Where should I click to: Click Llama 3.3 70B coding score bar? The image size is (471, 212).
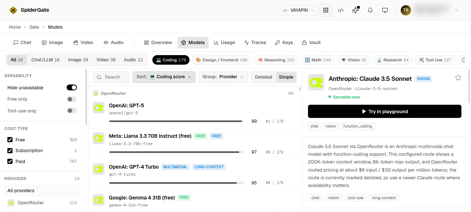point(176,152)
